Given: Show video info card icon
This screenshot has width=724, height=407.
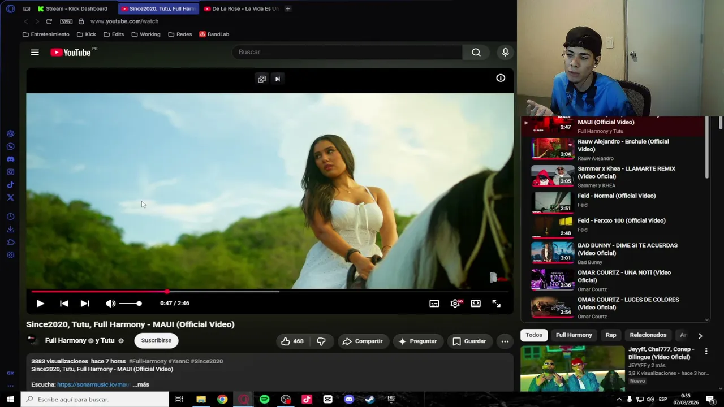Looking at the screenshot, I should (x=501, y=78).
